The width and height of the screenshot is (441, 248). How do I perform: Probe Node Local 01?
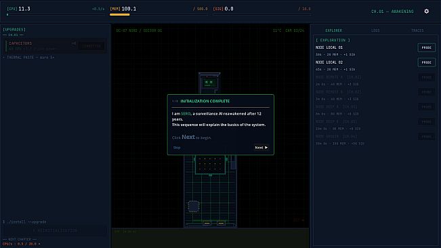(426, 48)
